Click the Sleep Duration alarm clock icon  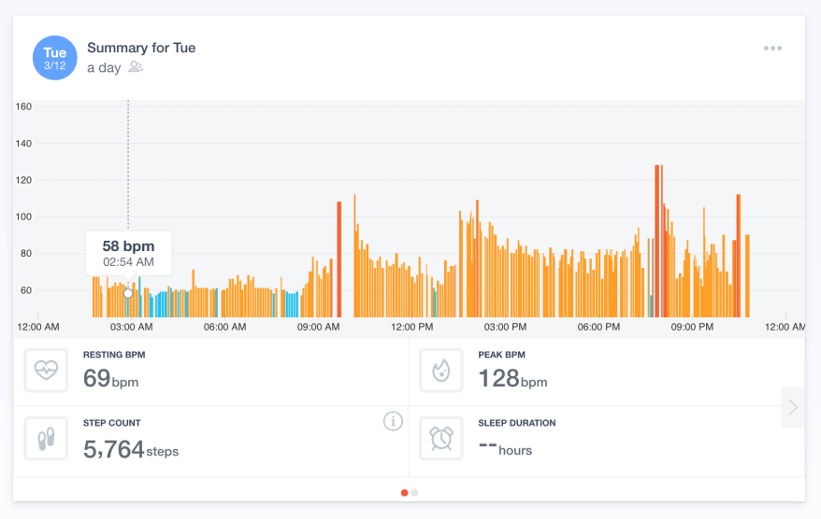tap(440, 439)
